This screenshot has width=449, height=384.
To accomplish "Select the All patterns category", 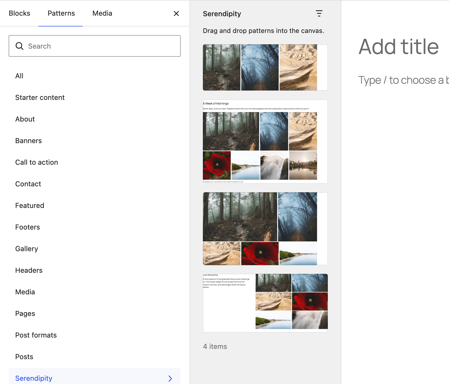I will coord(95,76).
